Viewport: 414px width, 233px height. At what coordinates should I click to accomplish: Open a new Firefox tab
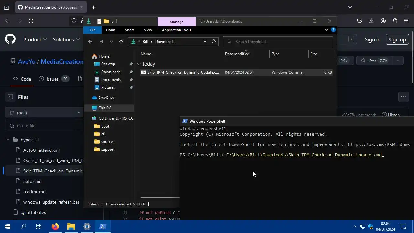click(93, 7)
